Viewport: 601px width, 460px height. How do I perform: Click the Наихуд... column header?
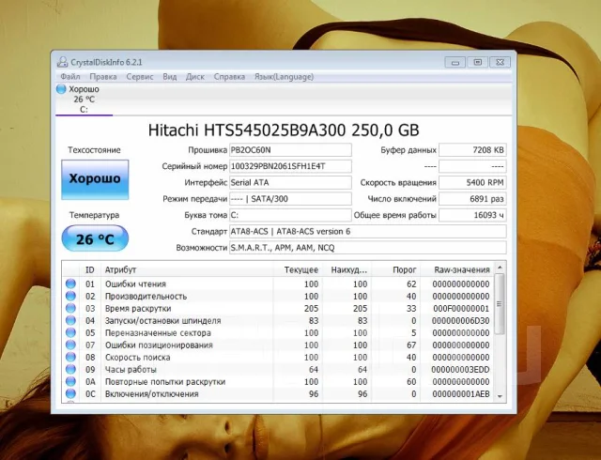[x=347, y=269]
